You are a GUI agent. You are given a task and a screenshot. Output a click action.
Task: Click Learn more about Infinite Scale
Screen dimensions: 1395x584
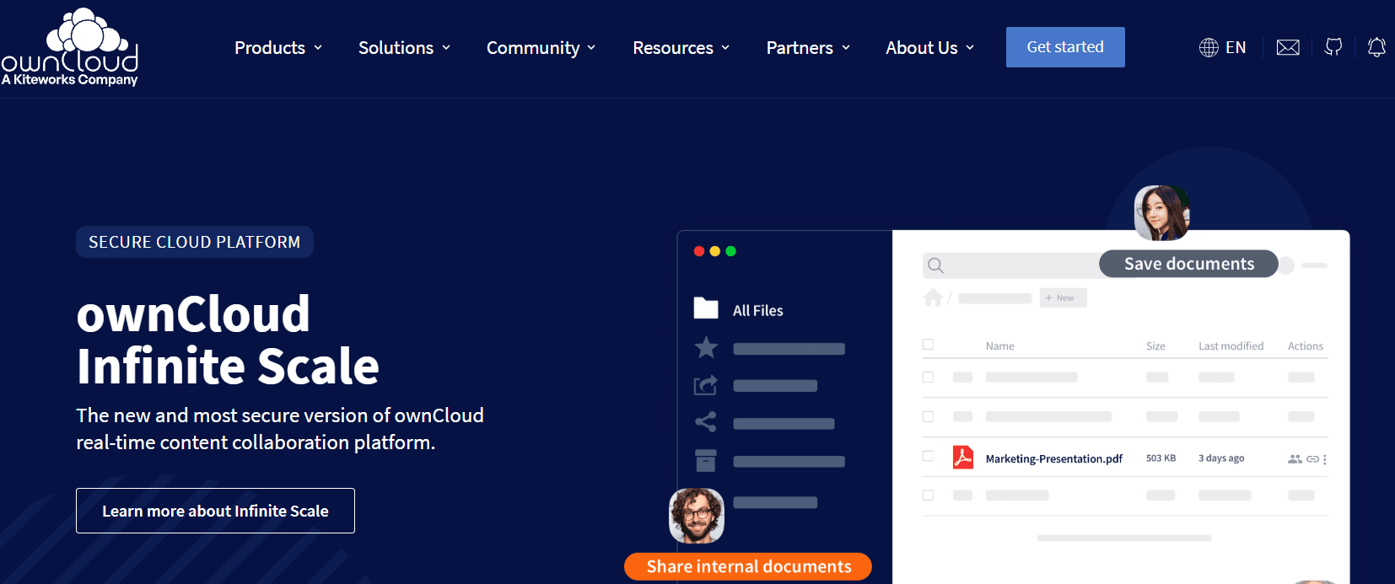215,511
